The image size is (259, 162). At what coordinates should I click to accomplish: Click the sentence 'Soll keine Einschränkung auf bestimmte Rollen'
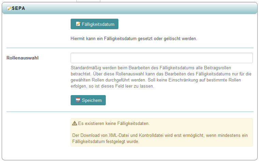pos(202,80)
